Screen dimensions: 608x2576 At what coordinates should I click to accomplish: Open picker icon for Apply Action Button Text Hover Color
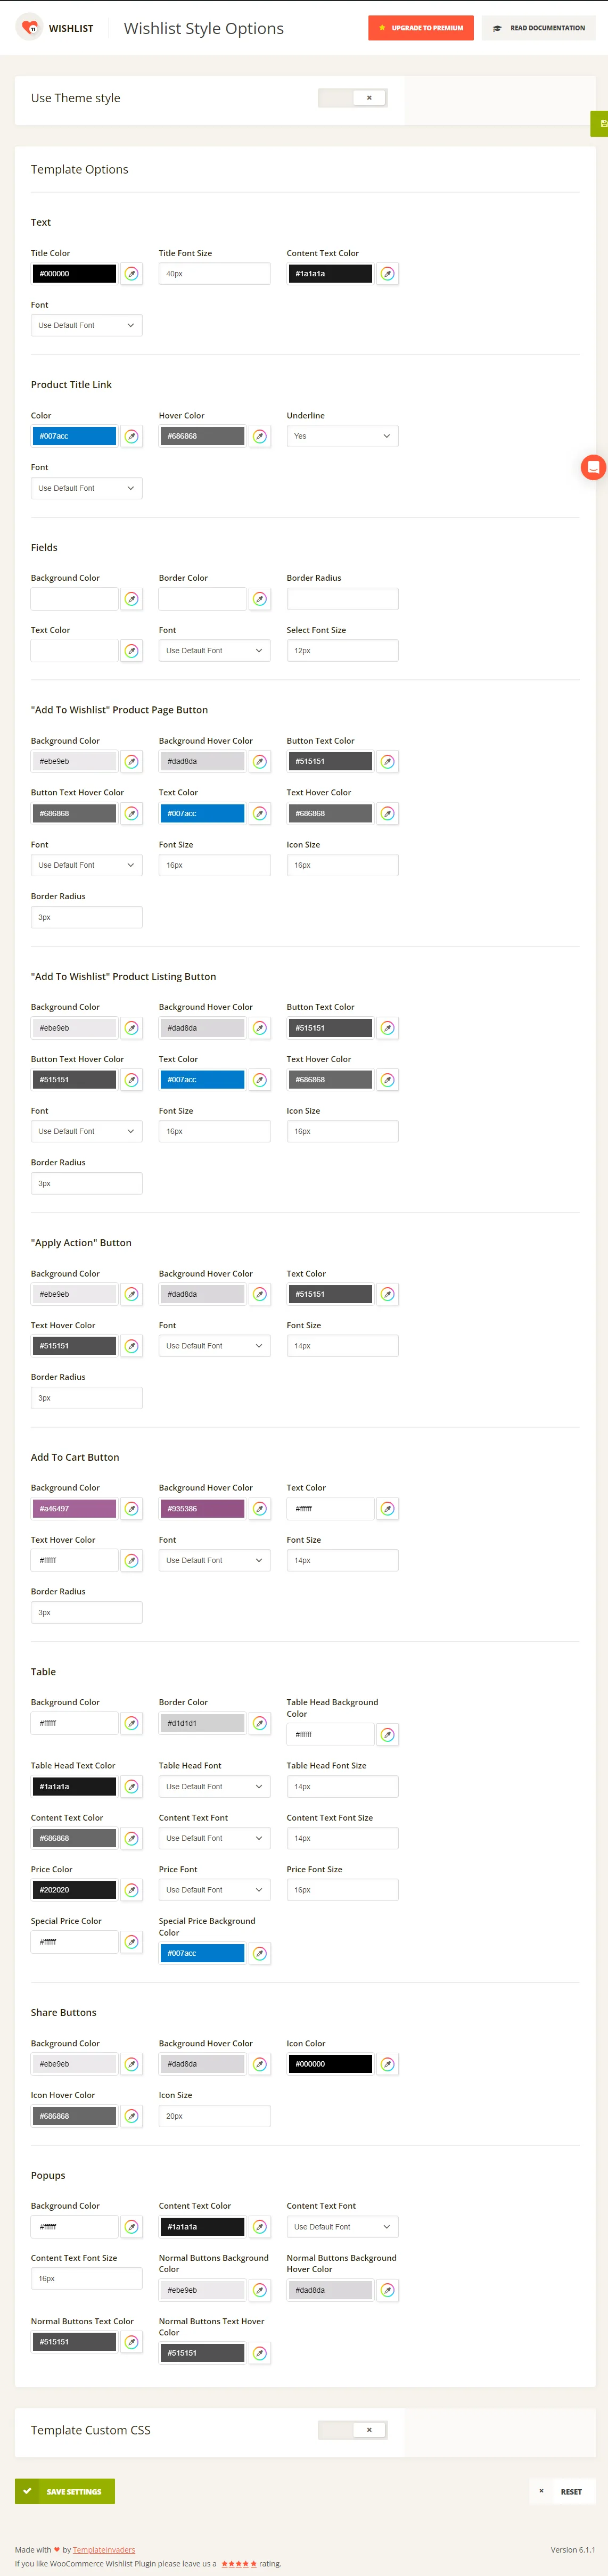pos(131,1346)
